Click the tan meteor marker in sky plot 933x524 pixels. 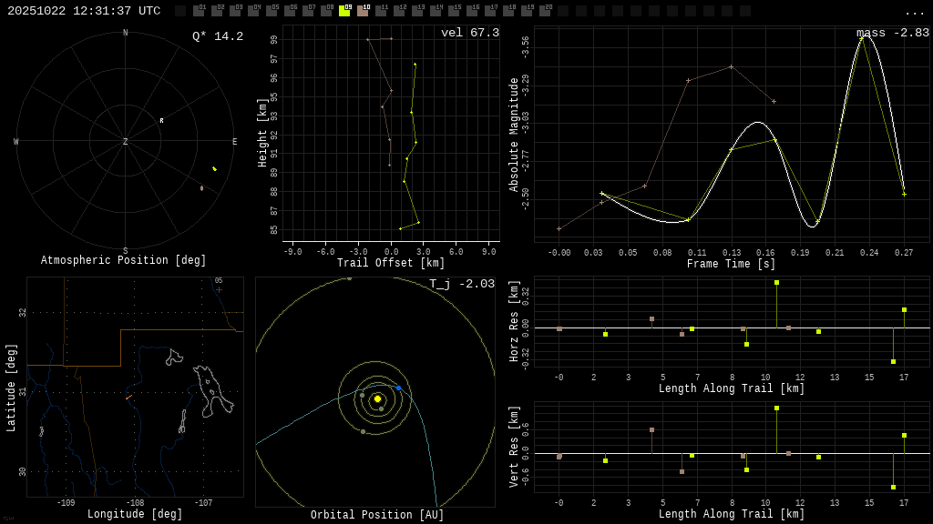point(201,188)
